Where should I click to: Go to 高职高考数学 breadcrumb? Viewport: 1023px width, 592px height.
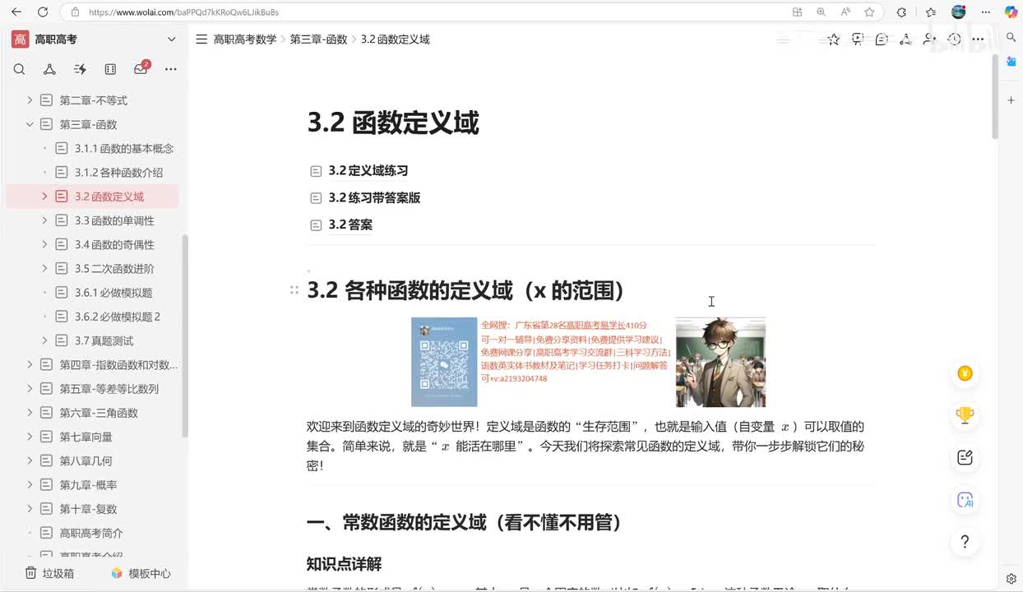pos(245,39)
